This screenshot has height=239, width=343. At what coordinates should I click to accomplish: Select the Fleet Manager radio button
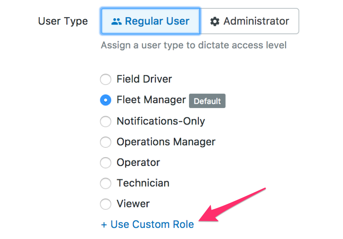point(106,100)
